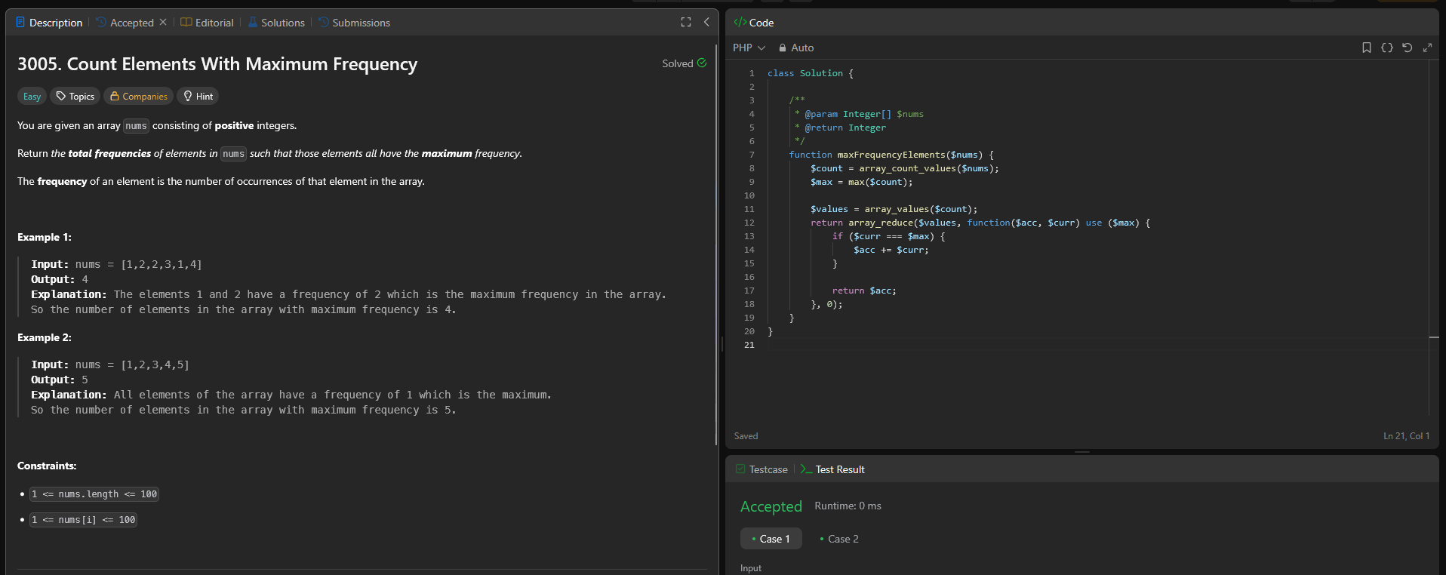This screenshot has width=1446, height=575.
Task: Click the format code braces icon
Action: pyautogui.click(x=1386, y=48)
